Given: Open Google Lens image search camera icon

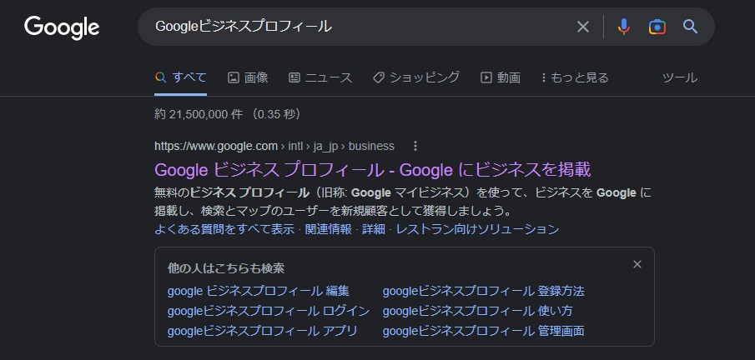Looking at the screenshot, I should [657, 27].
